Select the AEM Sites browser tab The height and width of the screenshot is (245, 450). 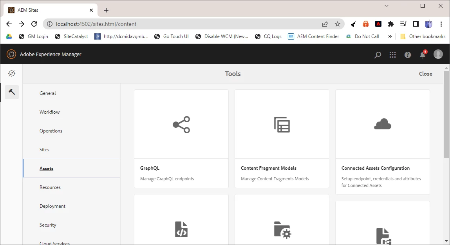(51, 10)
